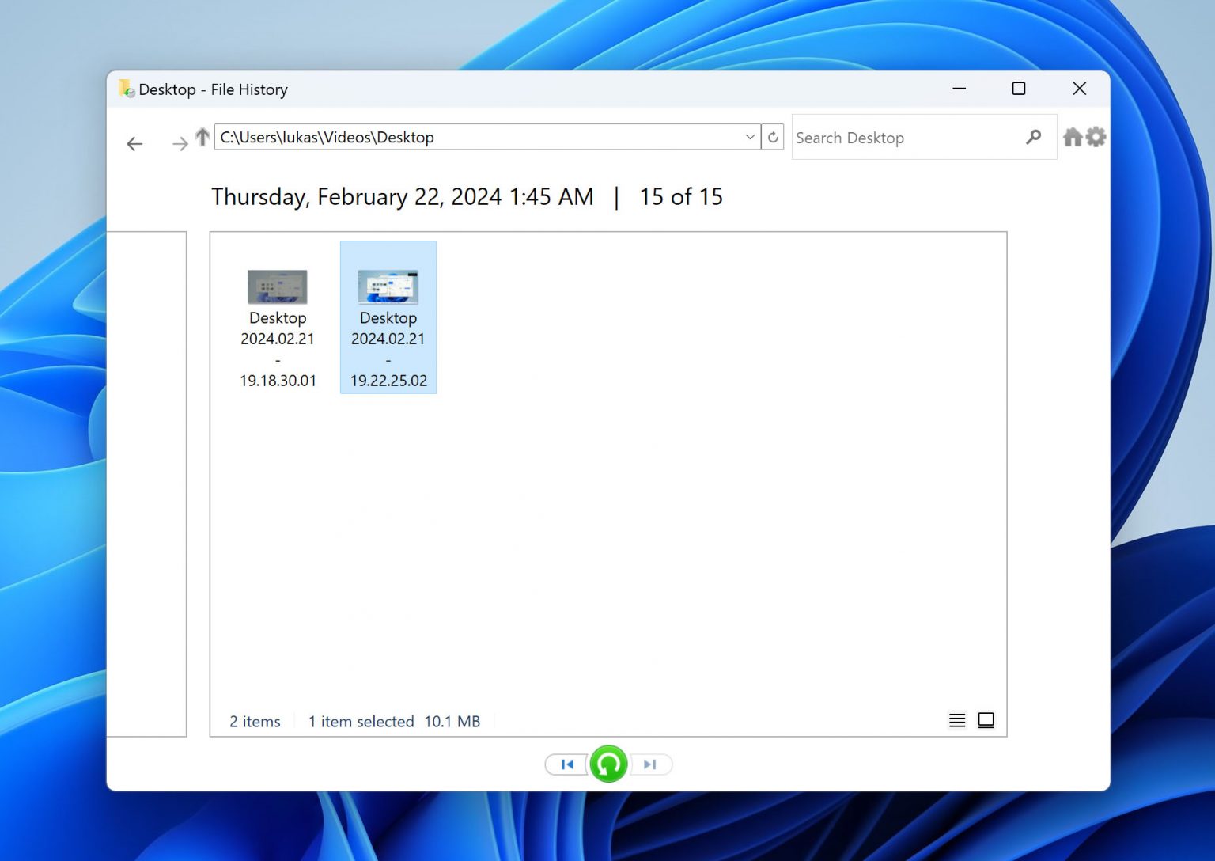
Task: Close the File History window
Action: 1079,89
